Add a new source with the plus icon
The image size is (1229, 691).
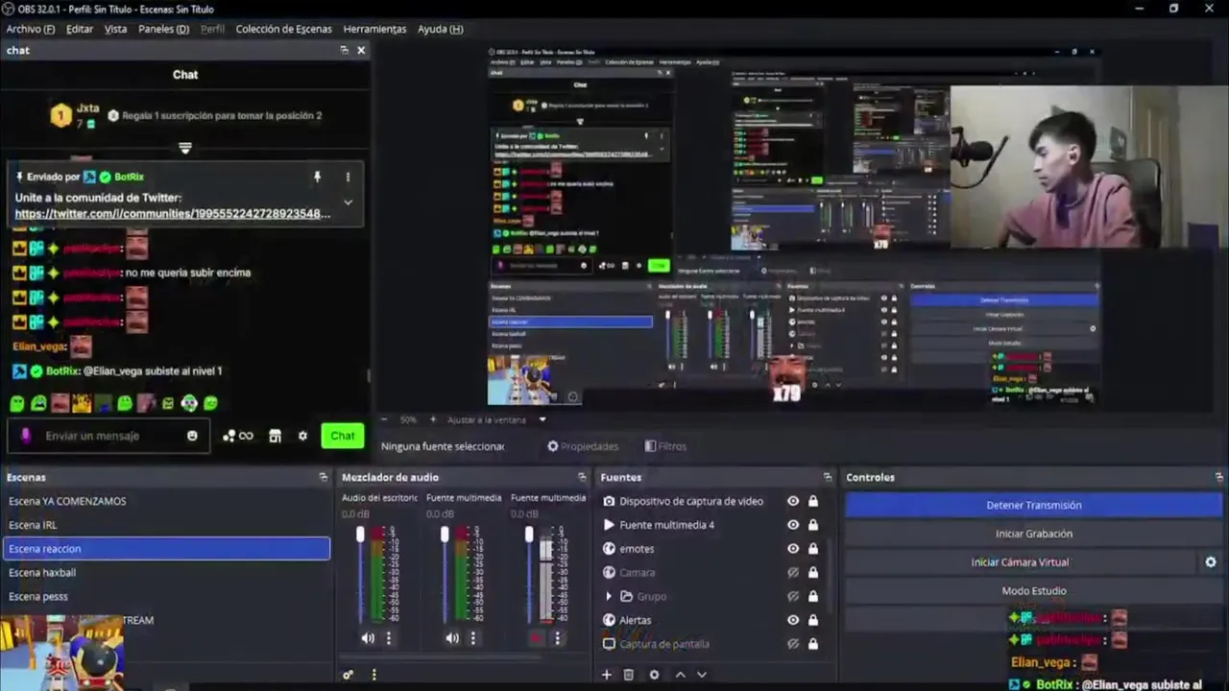(606, 675)
